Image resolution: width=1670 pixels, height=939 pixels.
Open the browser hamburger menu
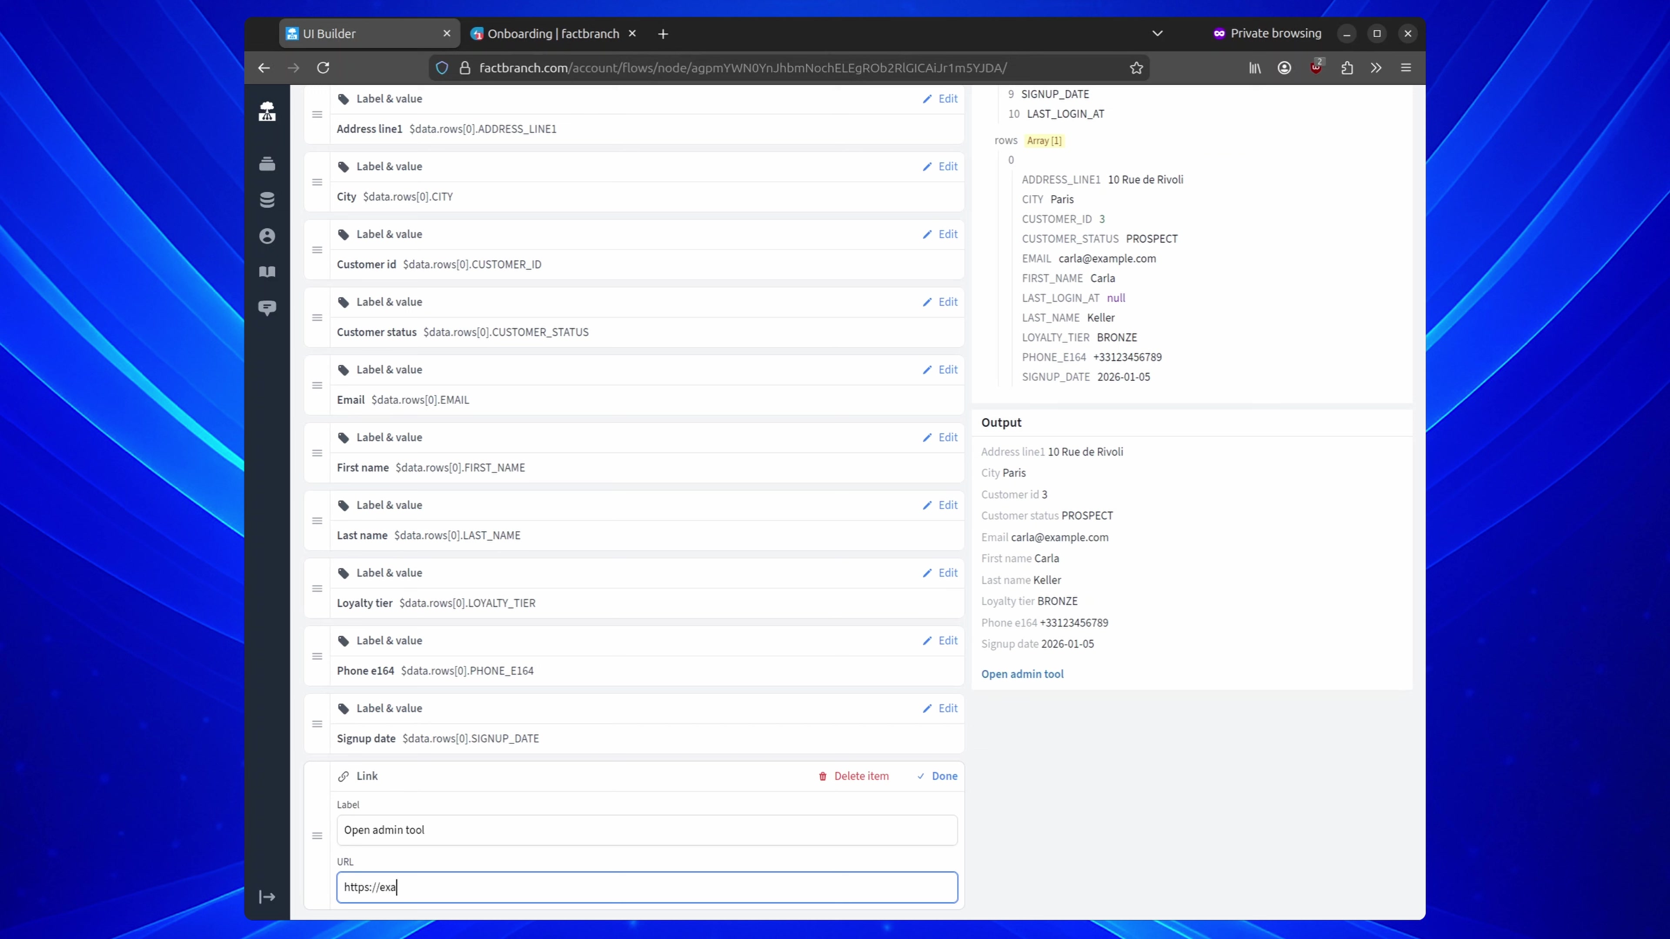pos(1406,68)
